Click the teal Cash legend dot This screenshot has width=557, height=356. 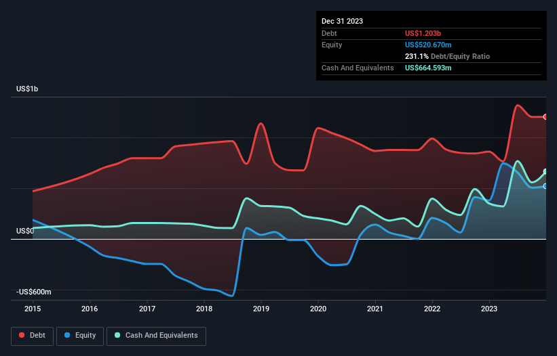tap(117, 335)
